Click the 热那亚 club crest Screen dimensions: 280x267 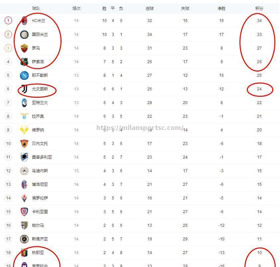(24, 252)
